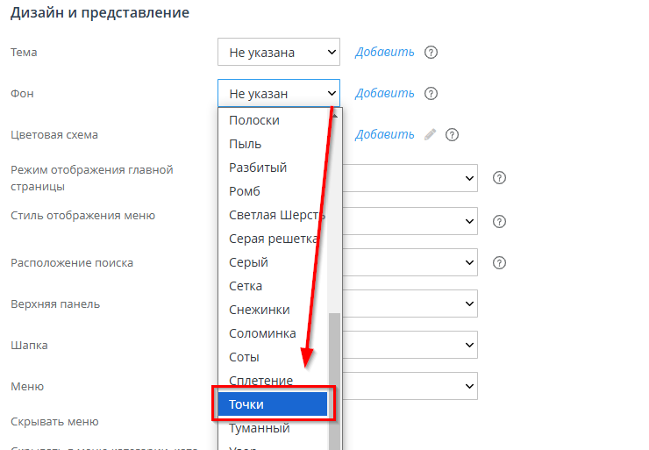Select Точки from the background list
Image resolution: width=649 pixels, height=450 pixels.
pos(272,404)
